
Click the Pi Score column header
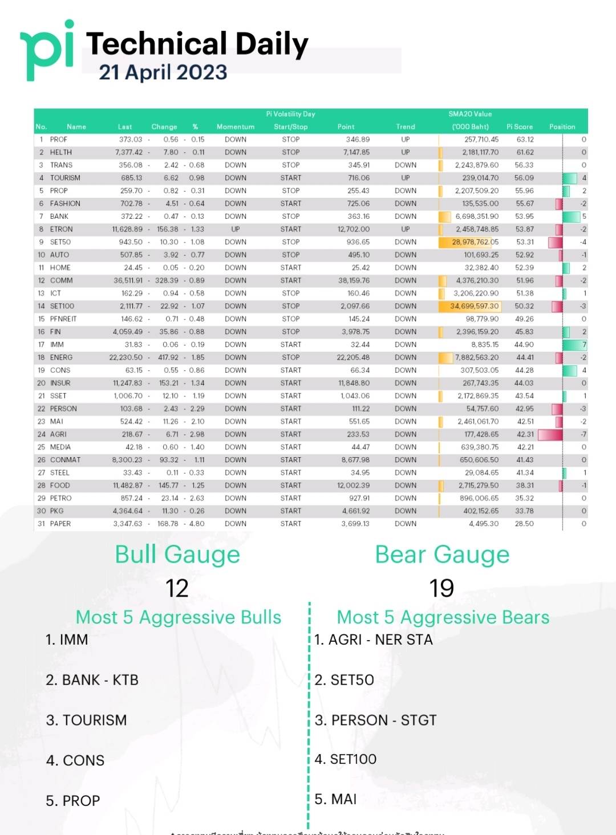pos(520,127)
